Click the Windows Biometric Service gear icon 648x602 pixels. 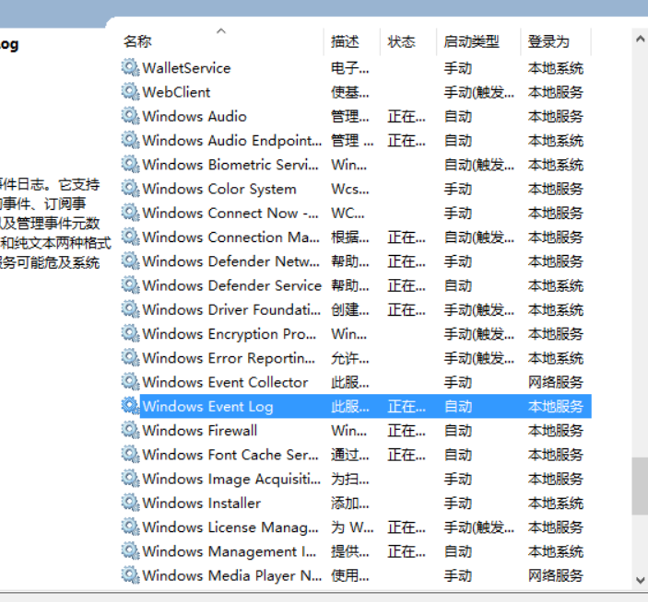tap(130, 164)
